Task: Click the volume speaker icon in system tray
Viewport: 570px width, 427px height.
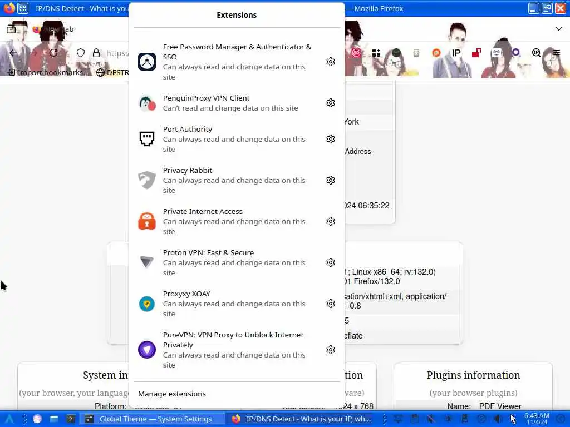Action: (499, 419)
